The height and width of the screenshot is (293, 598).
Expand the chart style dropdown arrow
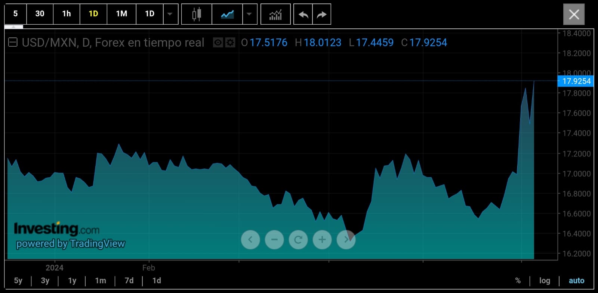pyautogui.click(x=249, y=14)
